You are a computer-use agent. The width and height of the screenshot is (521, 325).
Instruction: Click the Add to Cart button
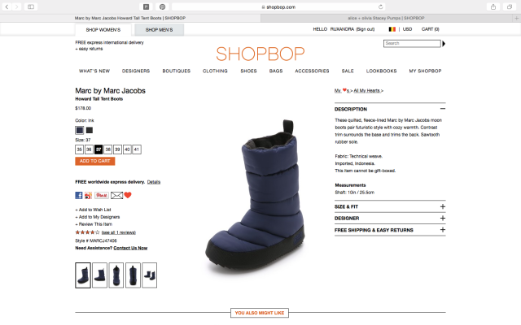95,161
